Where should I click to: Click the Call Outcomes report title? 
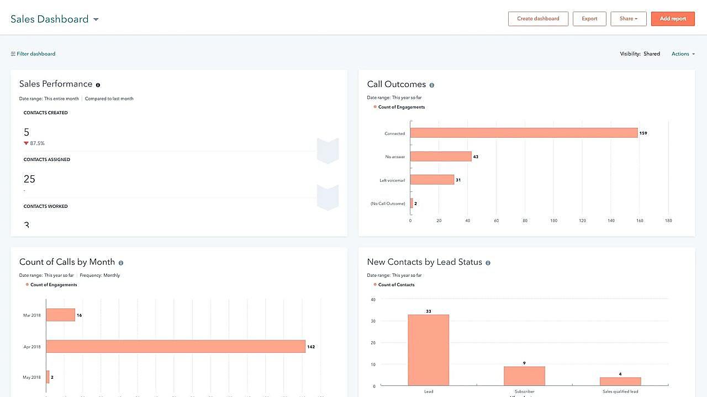point(397,84)
